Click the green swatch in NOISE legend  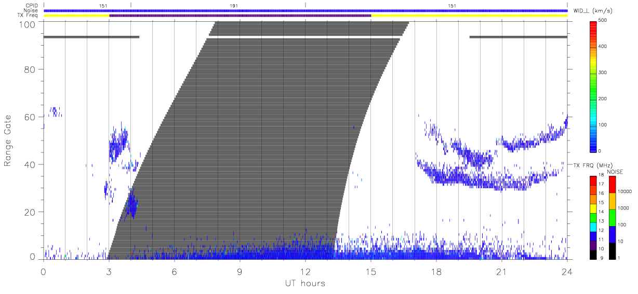click(613, 218)
